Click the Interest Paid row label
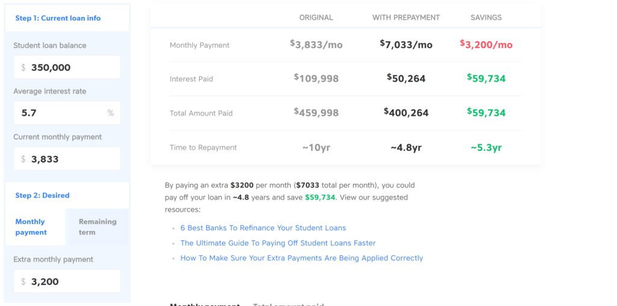617x306 pixels. 191,79
